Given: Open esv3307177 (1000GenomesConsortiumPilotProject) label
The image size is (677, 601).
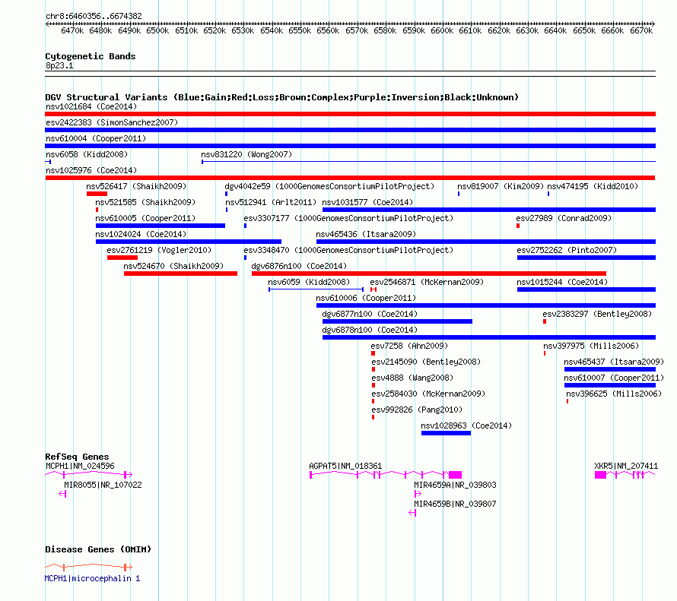Looking at the screenshot, I should pos(348,218).
